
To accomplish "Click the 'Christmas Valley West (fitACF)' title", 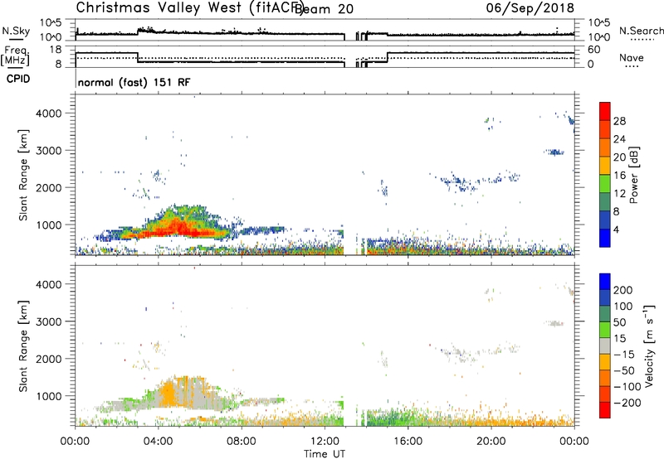I will 189,7.
